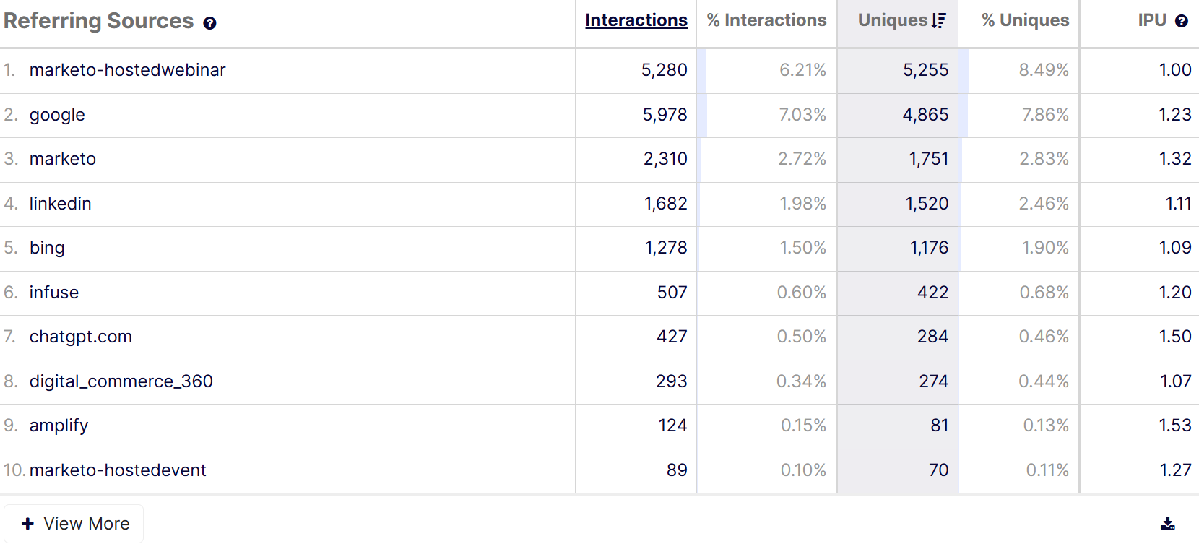Select the marketo-hostedwebinar source row
This screenshot has width=1199, height=544.
tap(127, 70)
